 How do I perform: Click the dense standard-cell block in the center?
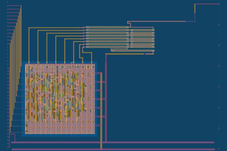coord(59,99)
